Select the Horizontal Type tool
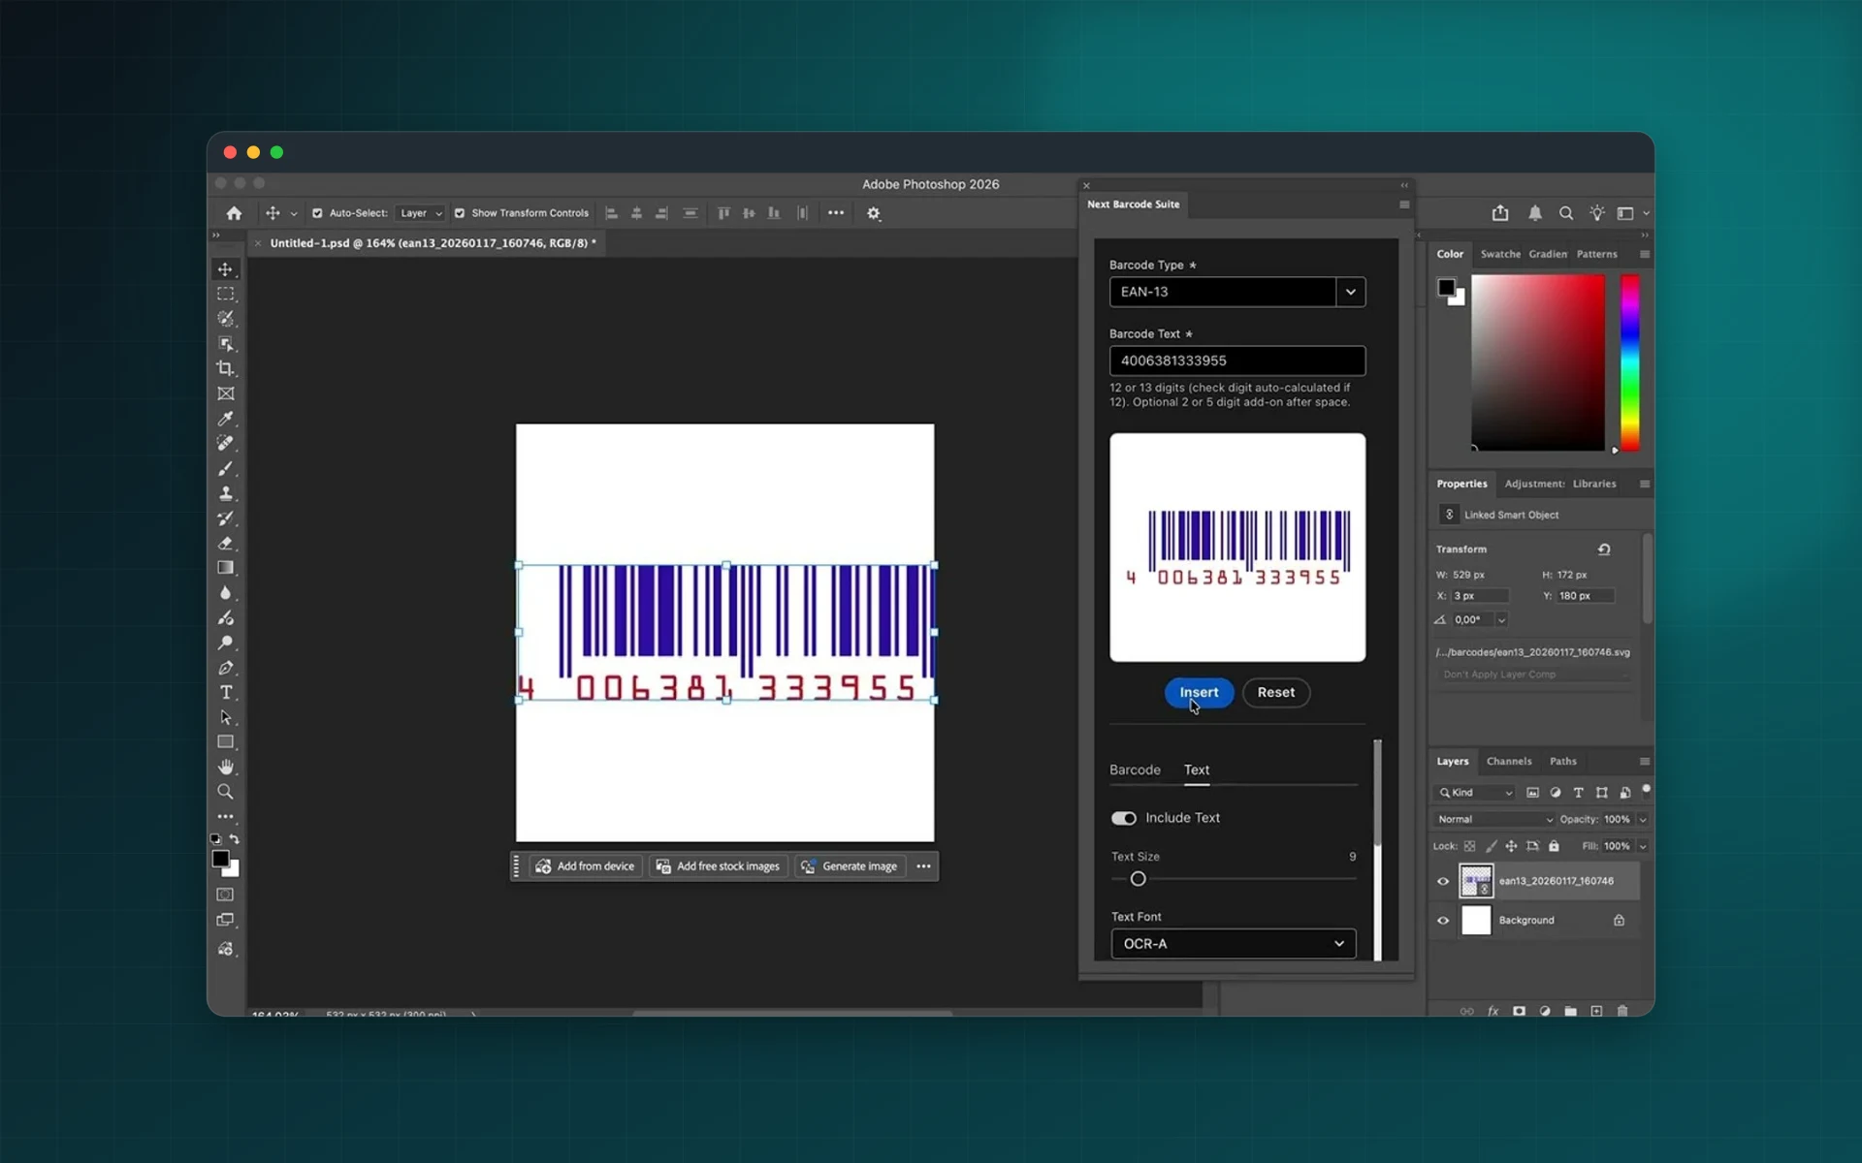The height and width of the screenshot is (1163, 1862). pos(225,693)
